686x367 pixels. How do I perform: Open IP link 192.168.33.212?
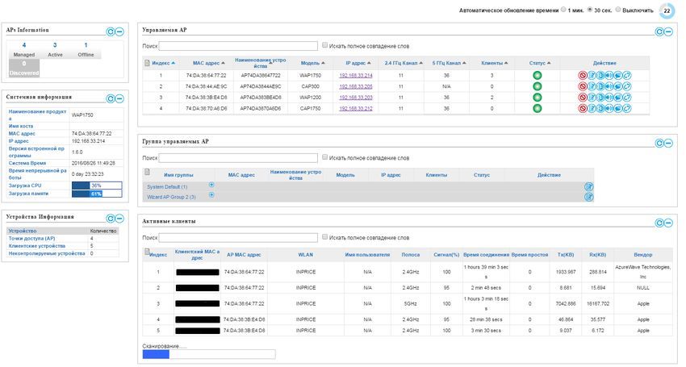click(x=356, y=108)
